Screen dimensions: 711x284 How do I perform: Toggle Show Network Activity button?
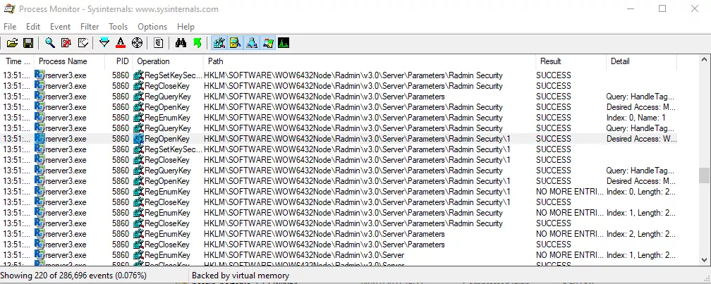(252, 43)
